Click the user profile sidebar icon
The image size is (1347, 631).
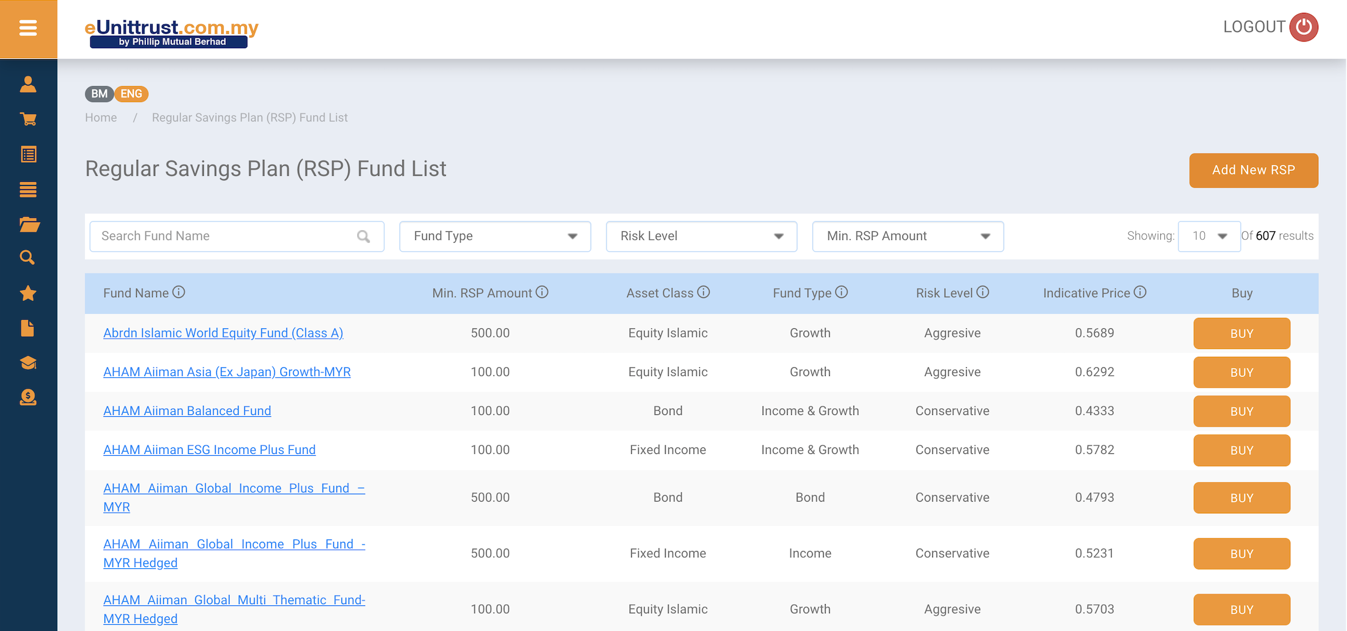click(x=28, y=84)
